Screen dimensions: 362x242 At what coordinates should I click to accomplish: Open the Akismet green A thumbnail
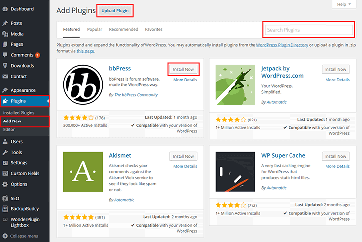pos(83,171)
